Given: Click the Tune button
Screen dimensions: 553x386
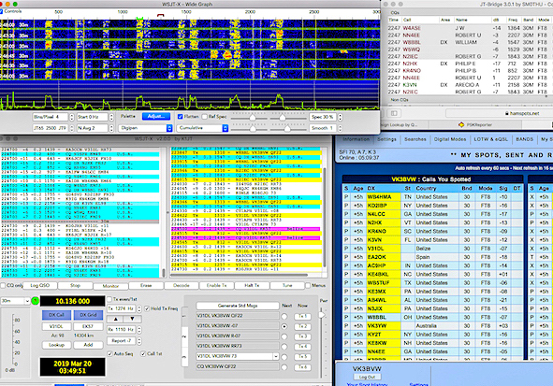Looking at the screenshot, I should click(x=287, y=285).
